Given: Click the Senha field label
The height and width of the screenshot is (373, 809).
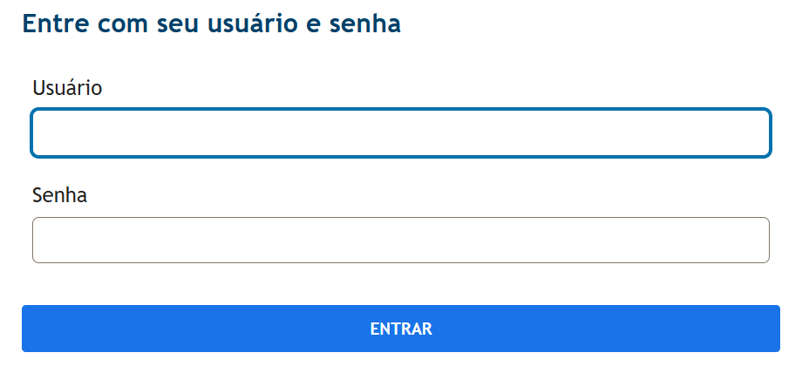Looking at the screenshot, I should tap(59, 194).
